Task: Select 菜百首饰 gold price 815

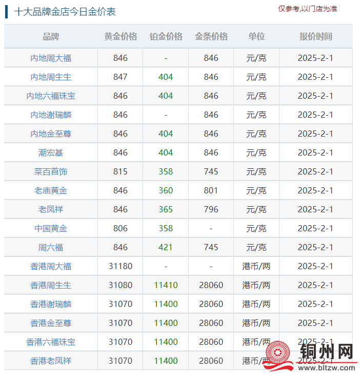Action: (121, 171)
